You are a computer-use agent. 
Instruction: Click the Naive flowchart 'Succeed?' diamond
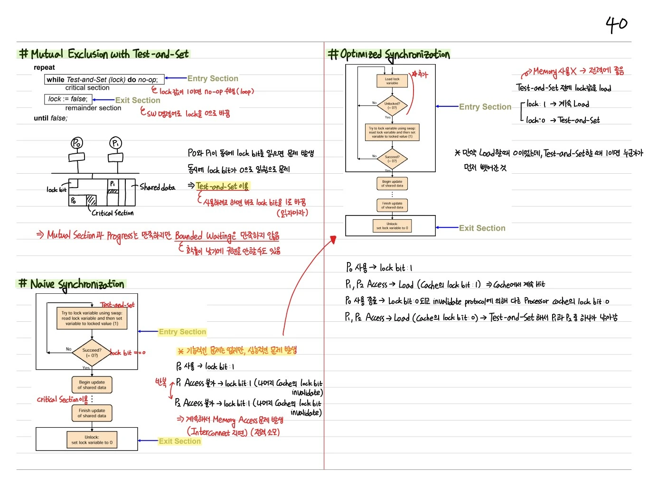coord(92,353)
